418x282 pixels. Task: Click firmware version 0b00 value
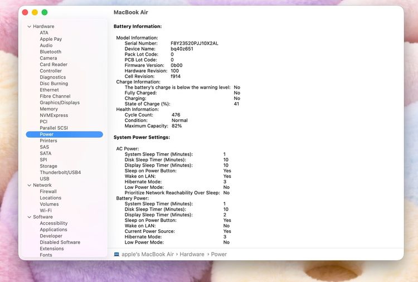coord(177,65)
